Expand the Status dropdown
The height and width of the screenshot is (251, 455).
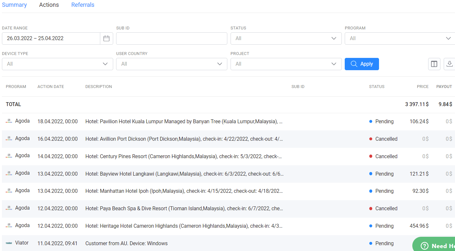[286, 38]
